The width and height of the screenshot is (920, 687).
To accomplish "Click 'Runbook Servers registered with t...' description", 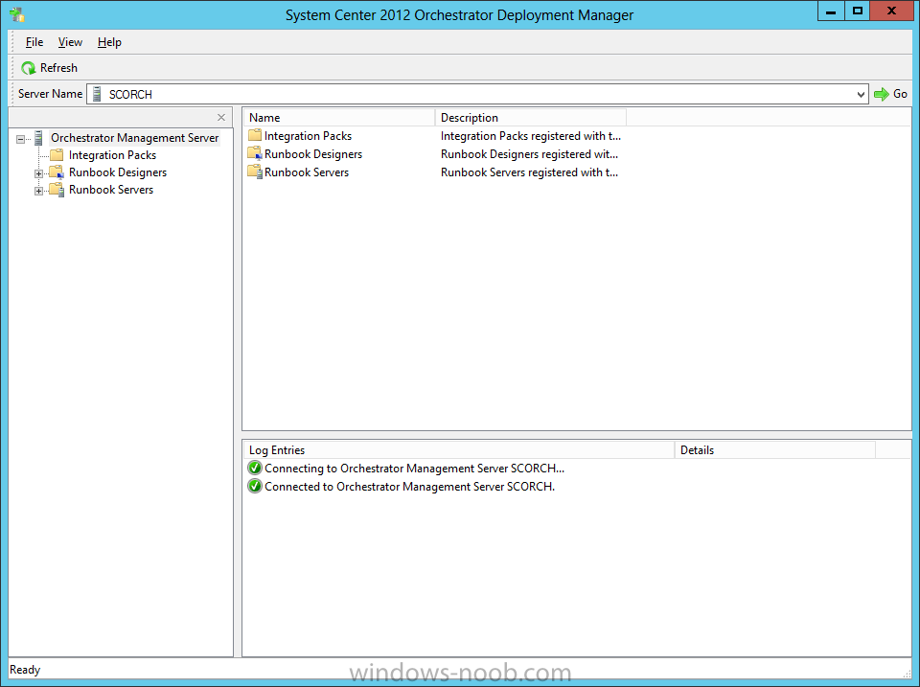I will [x=529, y=172].
